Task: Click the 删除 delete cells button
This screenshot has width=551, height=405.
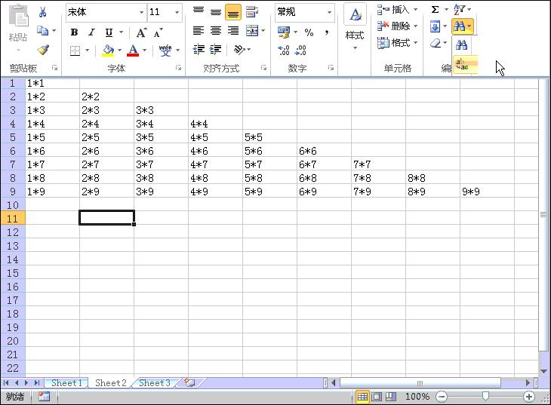Action: click(397, 26)
